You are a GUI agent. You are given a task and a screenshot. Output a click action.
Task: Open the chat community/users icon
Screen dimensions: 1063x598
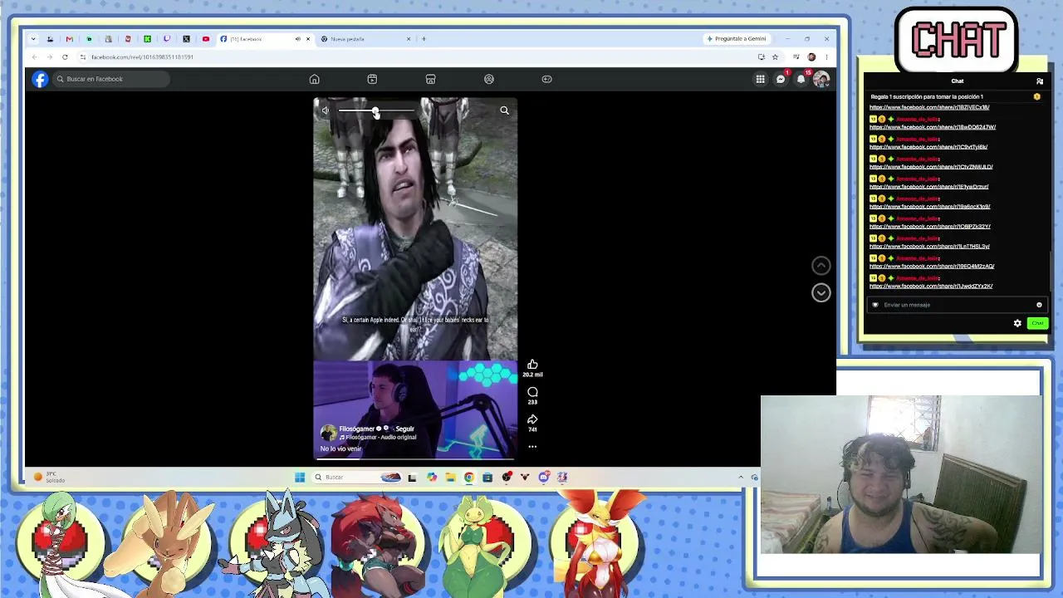1039,81
